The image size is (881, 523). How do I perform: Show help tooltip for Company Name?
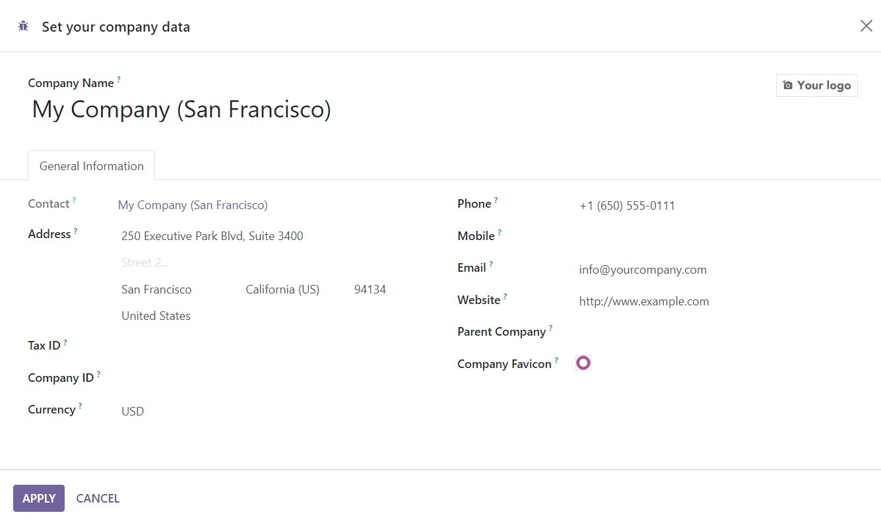(x=119, y=79)
